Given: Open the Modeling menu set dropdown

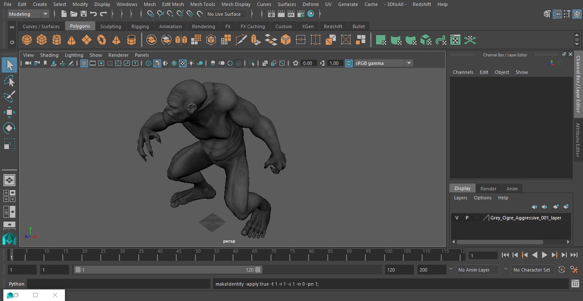Looking at the screenshot, I should pyautogui.click(x=29, y=14).
